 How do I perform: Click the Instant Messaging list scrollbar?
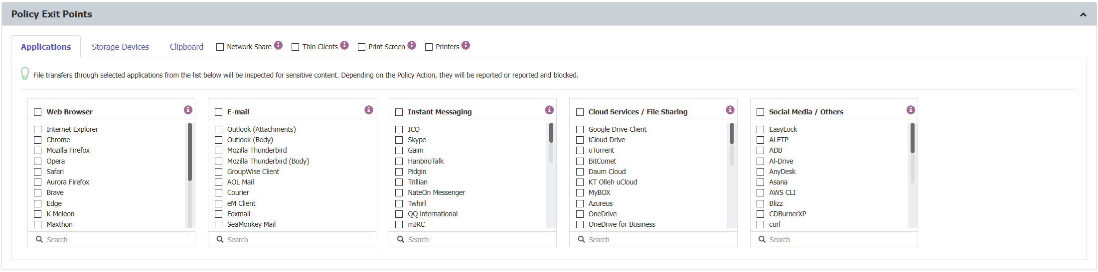pyautogui.click(x=551, y=133)
